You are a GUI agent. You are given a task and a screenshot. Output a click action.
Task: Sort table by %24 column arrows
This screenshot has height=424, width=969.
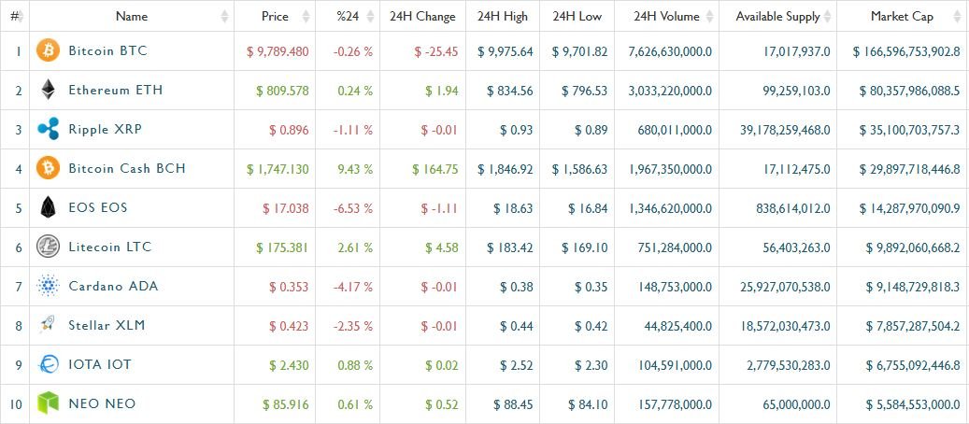370,17
